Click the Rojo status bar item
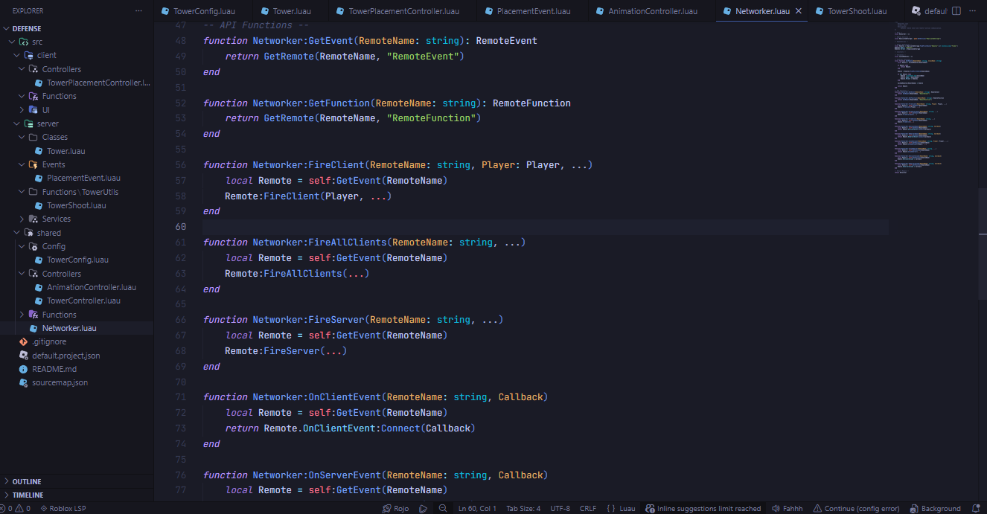This screenshot has height=514, width=987. (395, 508)
